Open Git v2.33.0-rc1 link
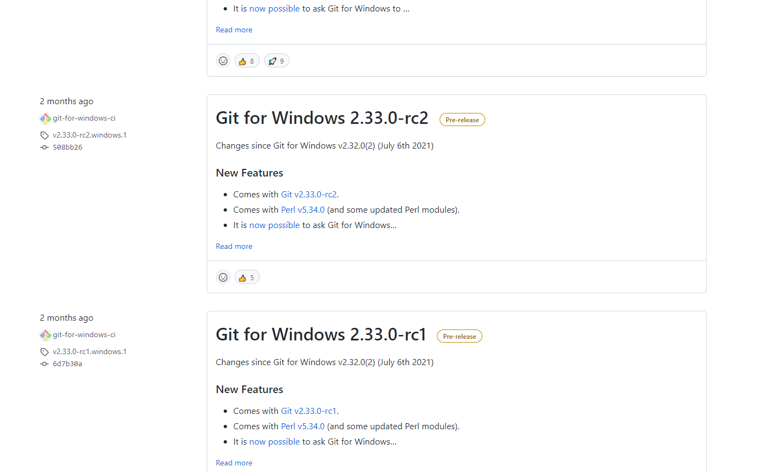 pos(309,411)
